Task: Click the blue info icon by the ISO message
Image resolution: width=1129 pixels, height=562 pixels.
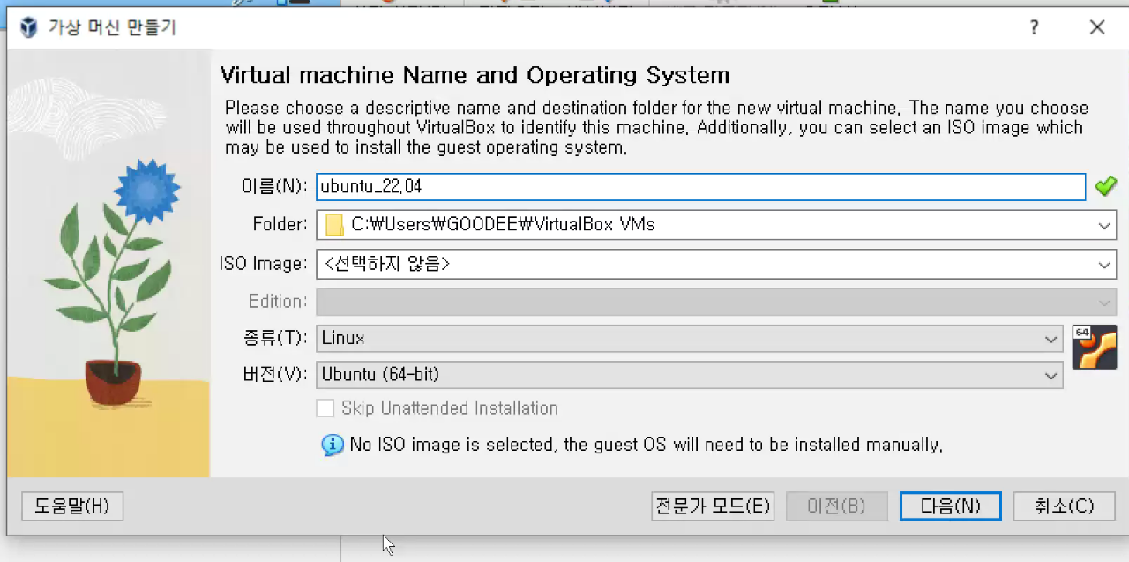Action: pyautogui.click(x=333, y=445)
